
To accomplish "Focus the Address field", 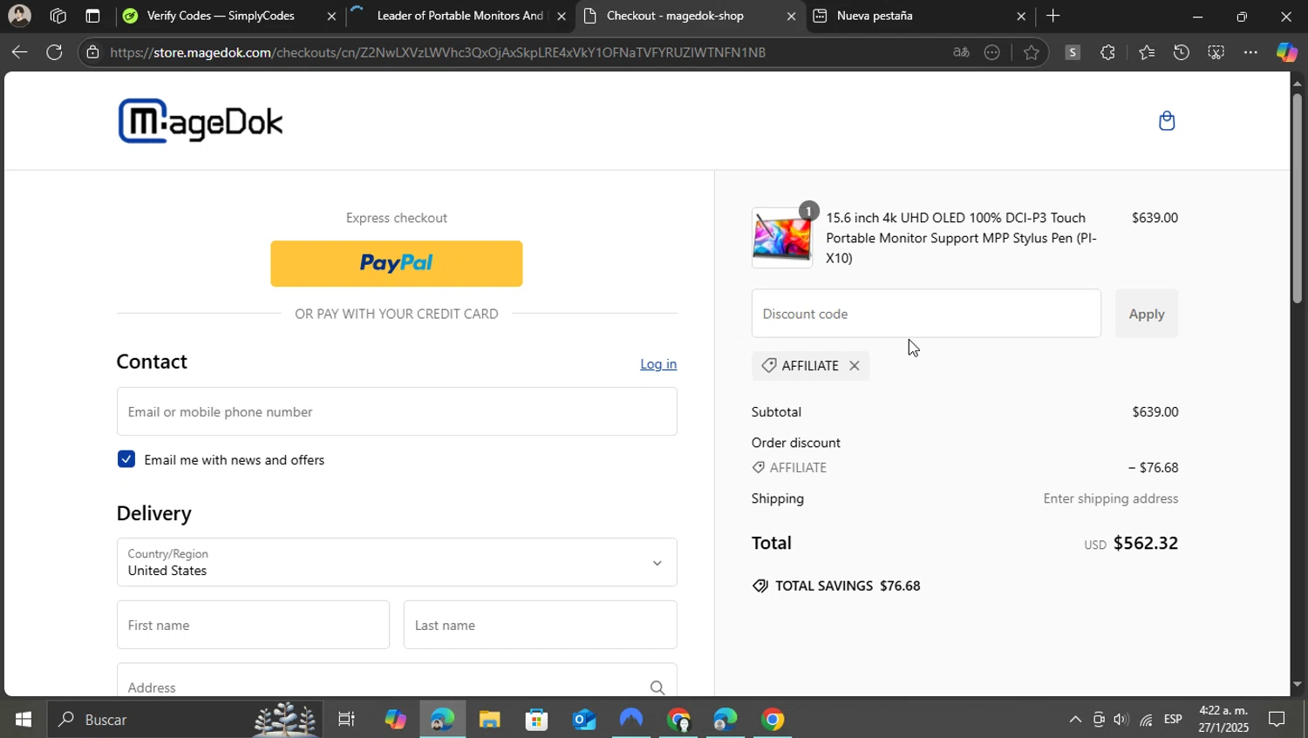I will pyautogui.click(x=397, y=680).
